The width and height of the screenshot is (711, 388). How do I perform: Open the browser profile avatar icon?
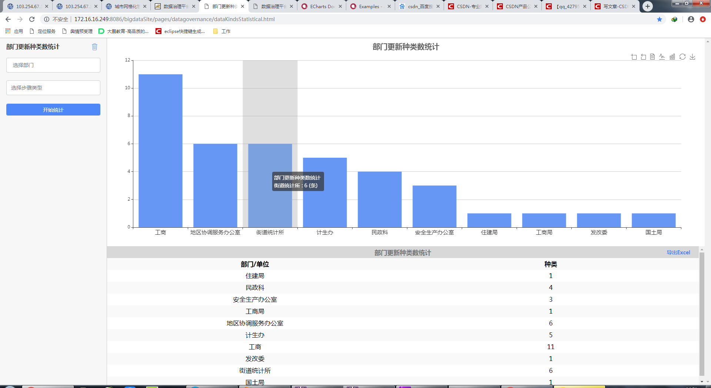coord(691,19)
